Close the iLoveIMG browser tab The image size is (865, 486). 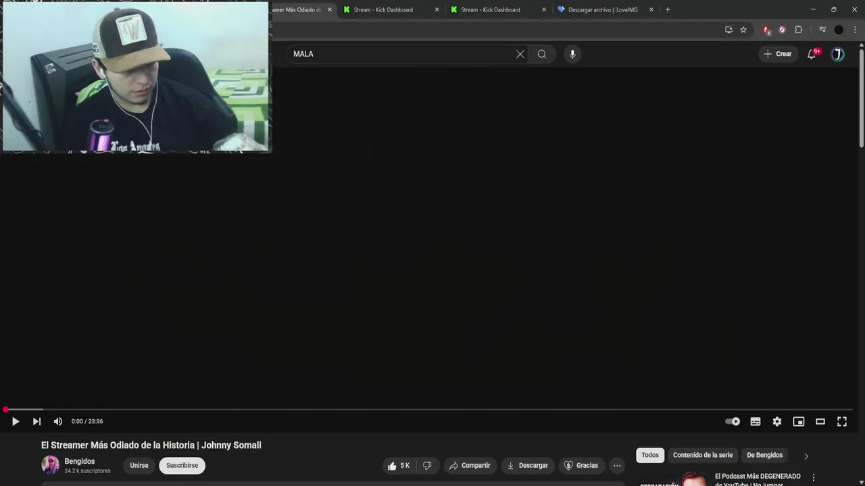click(x=651, y=9)
